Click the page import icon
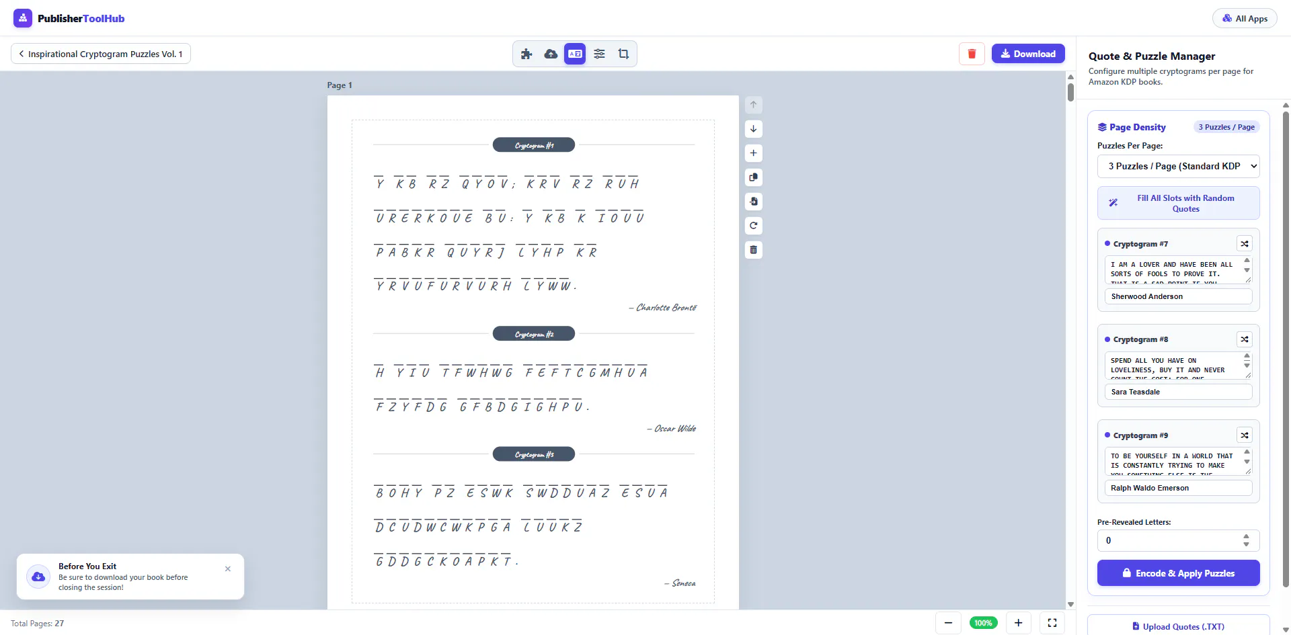1291x635 pixels. point(753,202)
